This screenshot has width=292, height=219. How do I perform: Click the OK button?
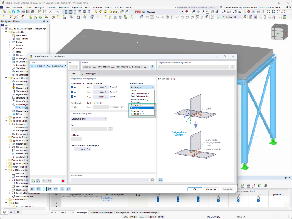[x=195, y=189]
